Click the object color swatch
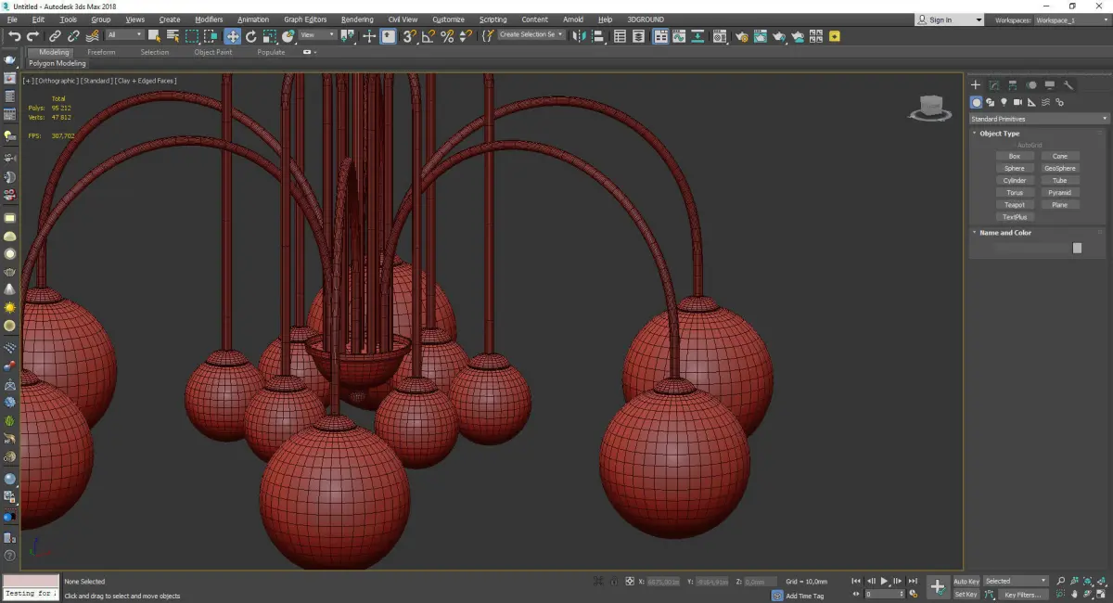1113x603 pixels. click(1077, 249)
